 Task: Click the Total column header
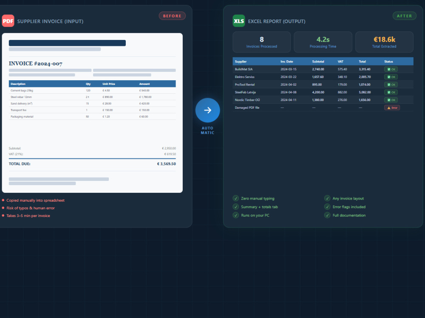click(363, 62)
